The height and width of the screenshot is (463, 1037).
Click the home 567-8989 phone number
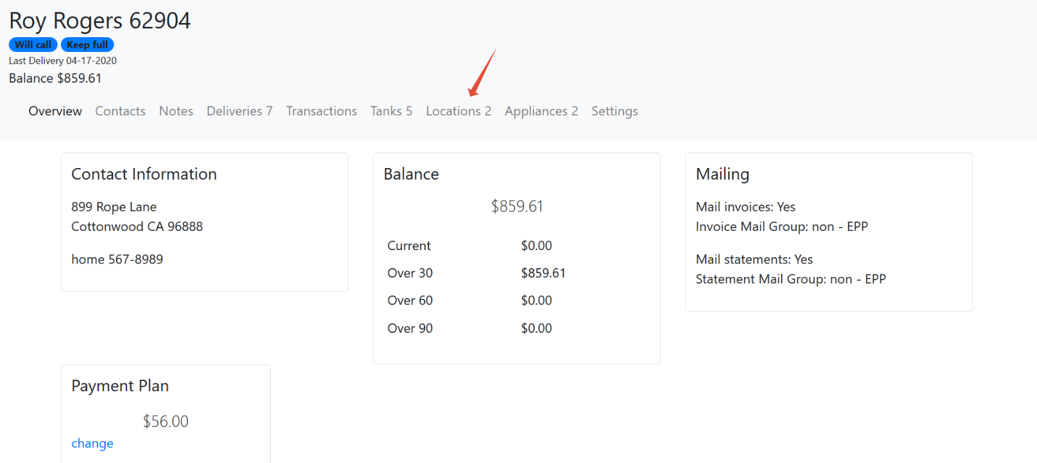pyautogui.click(x=117, y=259)
